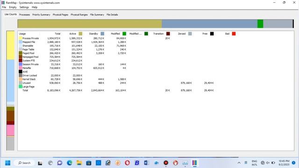Select the Unused row label

[x=26, y=83]
